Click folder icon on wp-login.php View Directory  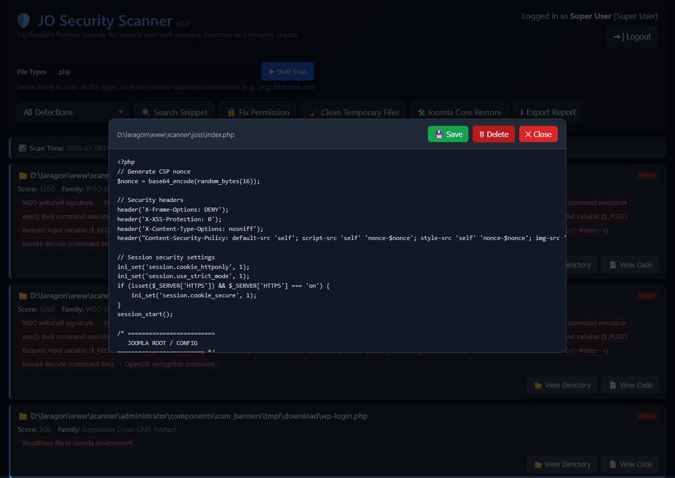538,465
